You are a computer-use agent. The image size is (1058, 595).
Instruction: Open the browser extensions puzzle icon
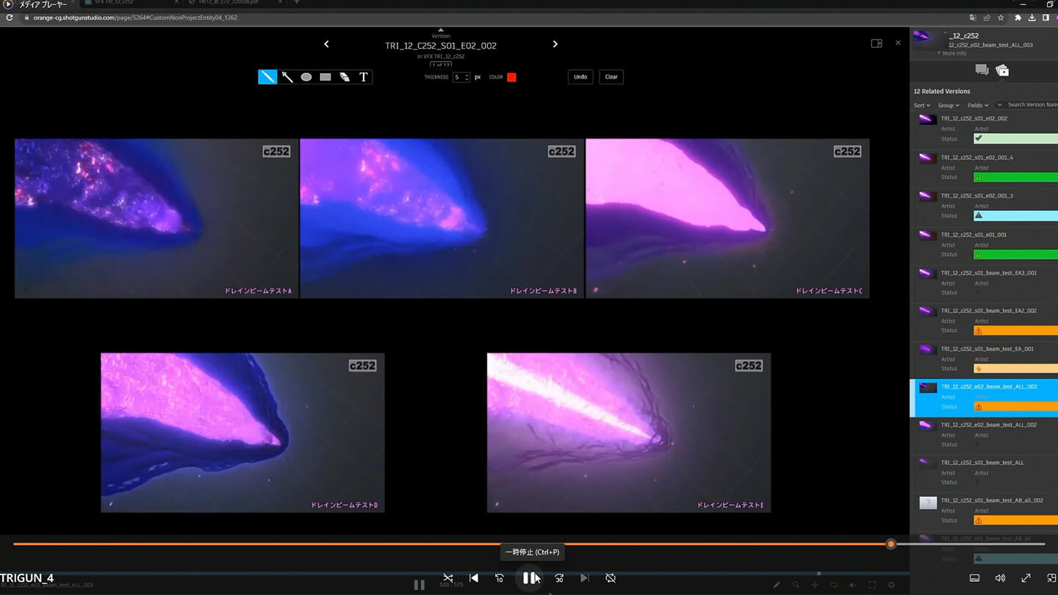coord(1018,18)
